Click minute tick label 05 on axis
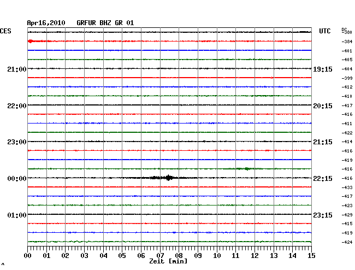Screen dimensions: 355x270 (122, 256)
